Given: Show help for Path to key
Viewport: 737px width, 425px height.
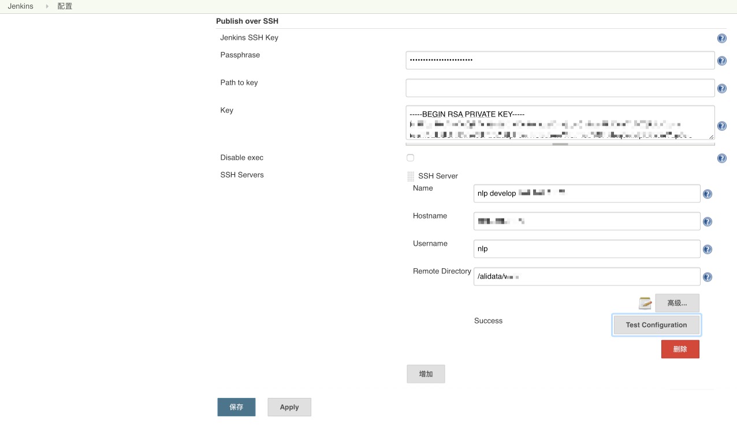Looking at the screenshot, I should coord(721,89).
